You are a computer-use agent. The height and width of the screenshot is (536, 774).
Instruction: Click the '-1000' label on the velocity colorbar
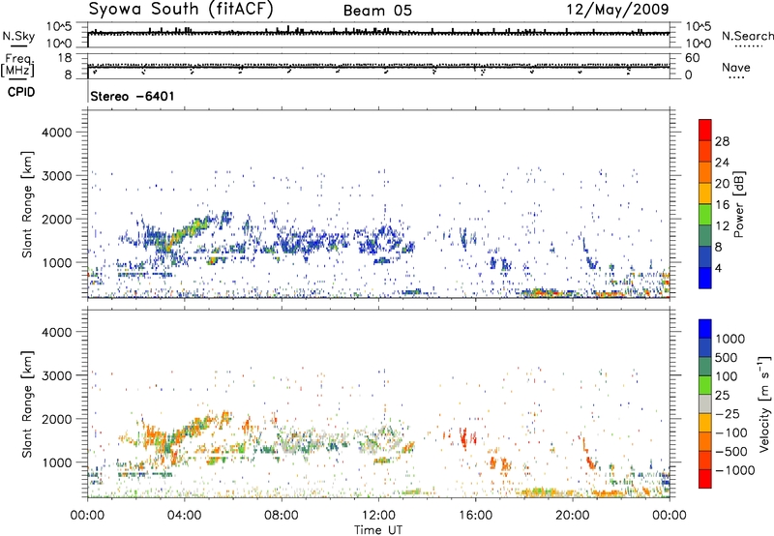tap(734, 470)
